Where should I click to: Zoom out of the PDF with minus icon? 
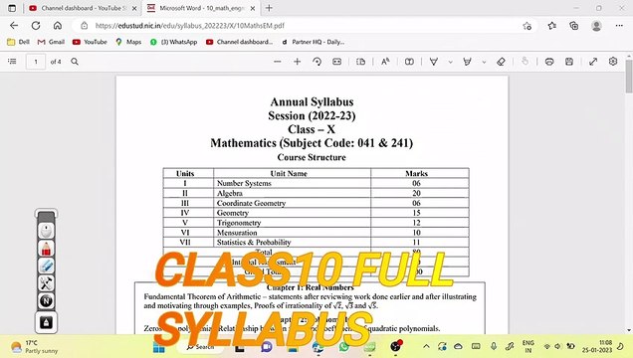(278, 62)
